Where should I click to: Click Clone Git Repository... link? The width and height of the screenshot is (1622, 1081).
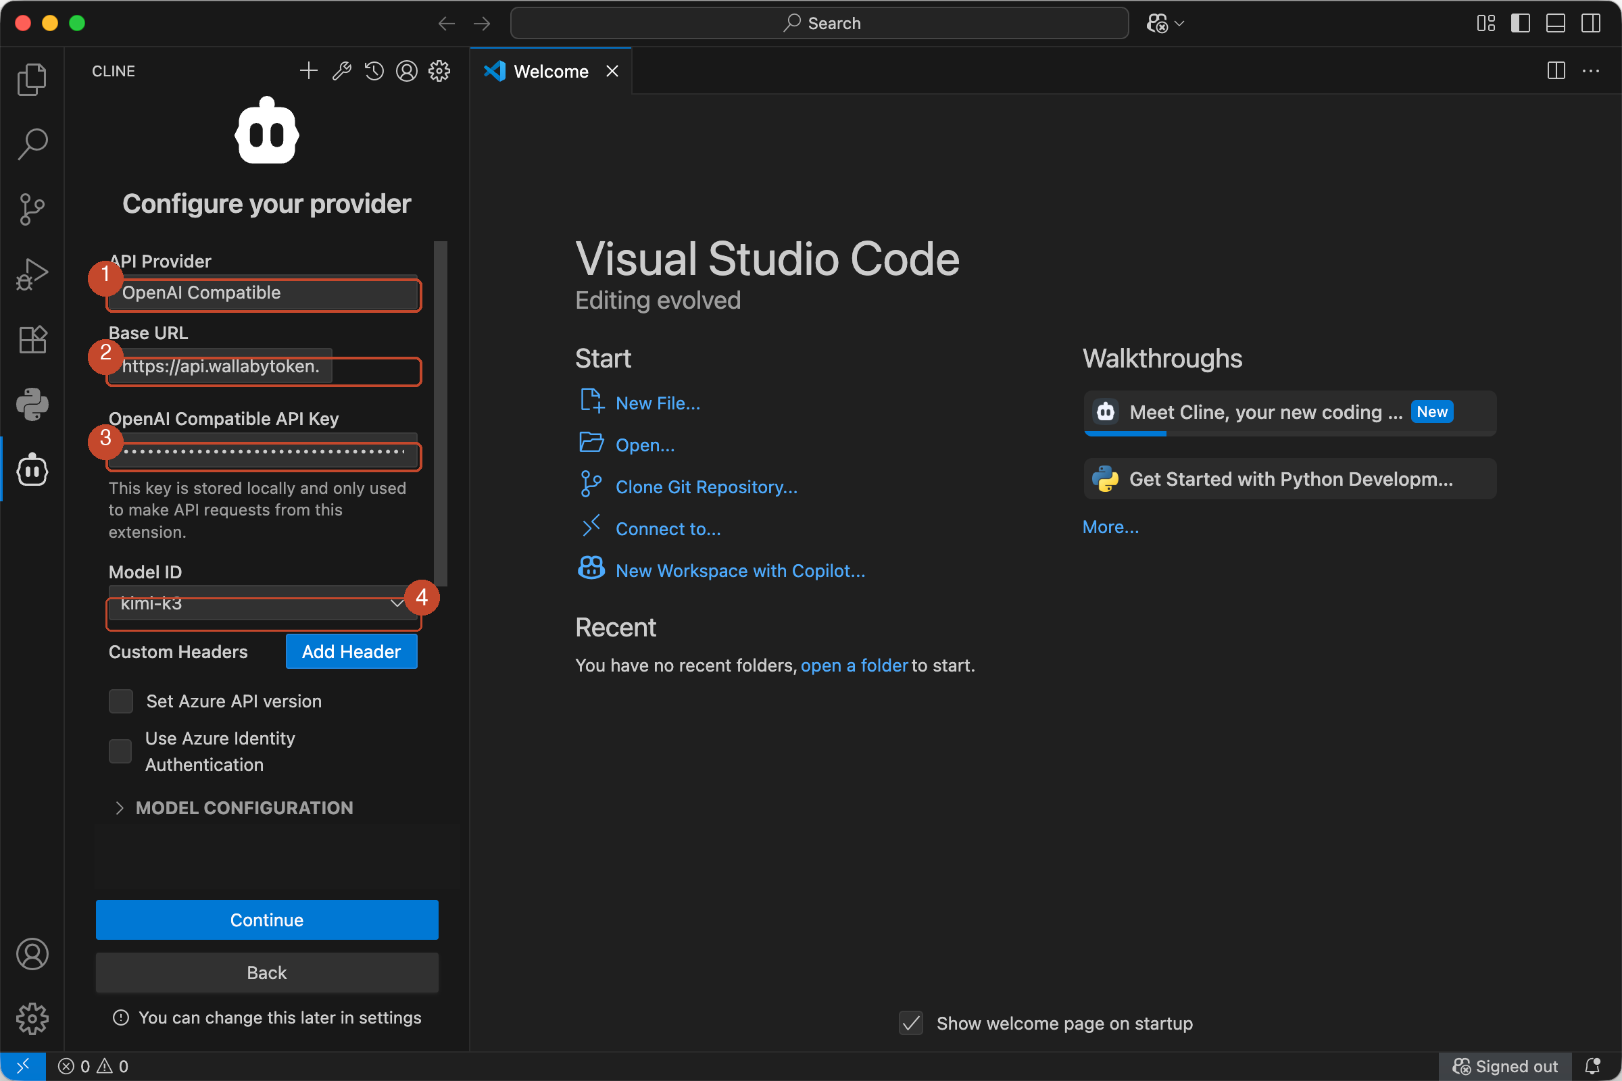706,487
